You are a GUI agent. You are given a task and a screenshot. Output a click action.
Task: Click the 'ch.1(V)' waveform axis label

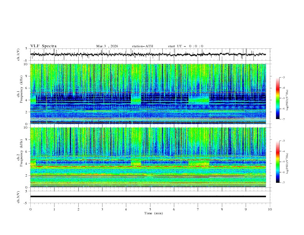point(18,55)
